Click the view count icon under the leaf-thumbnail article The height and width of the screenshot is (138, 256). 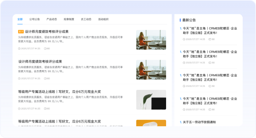click(x=45, y=108)
